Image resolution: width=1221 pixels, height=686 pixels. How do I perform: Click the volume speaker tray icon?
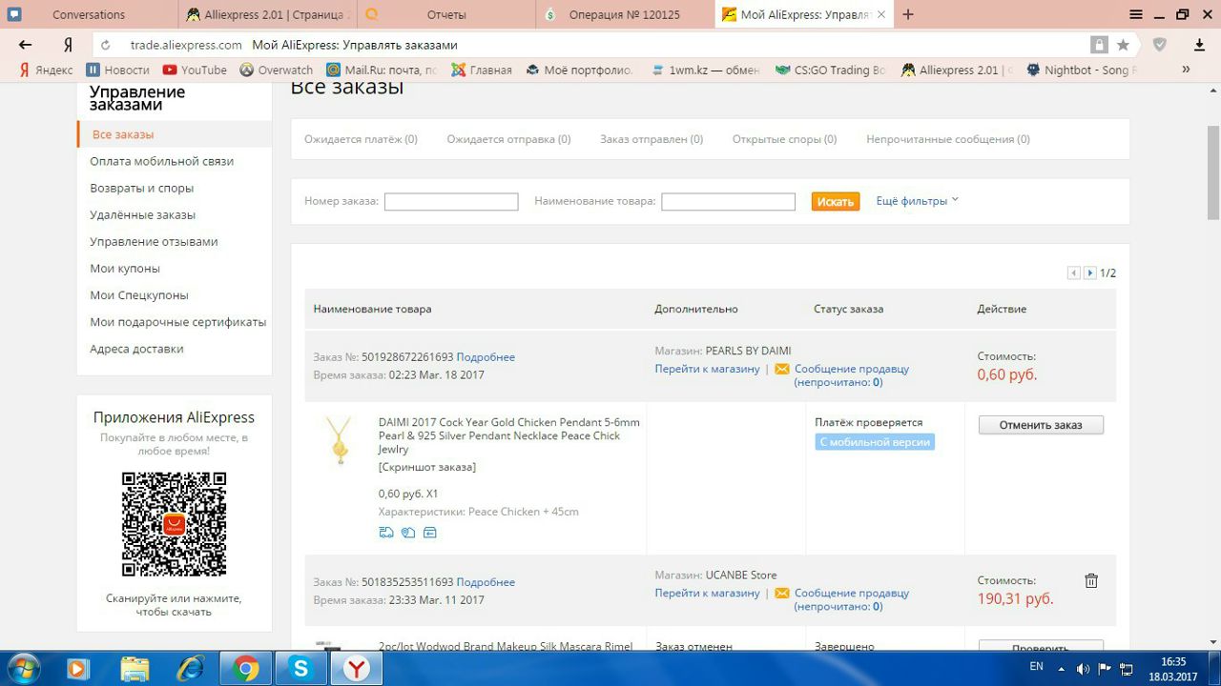tap(1084, 669)
